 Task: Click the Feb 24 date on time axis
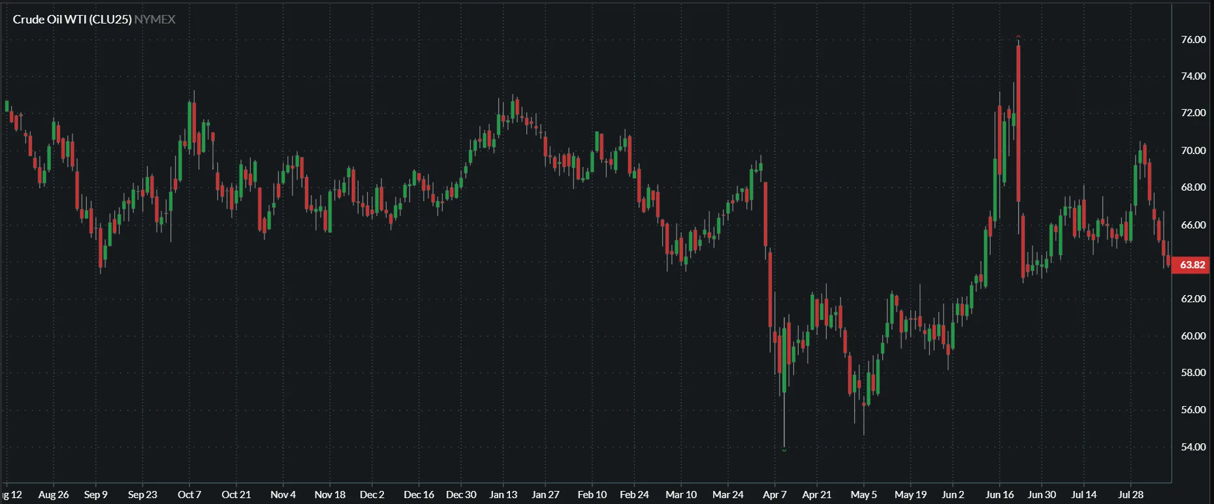(x=634, y=495)
